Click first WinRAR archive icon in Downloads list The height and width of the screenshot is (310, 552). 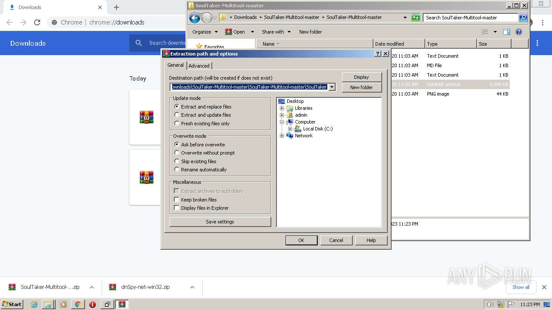click(147, 117)
